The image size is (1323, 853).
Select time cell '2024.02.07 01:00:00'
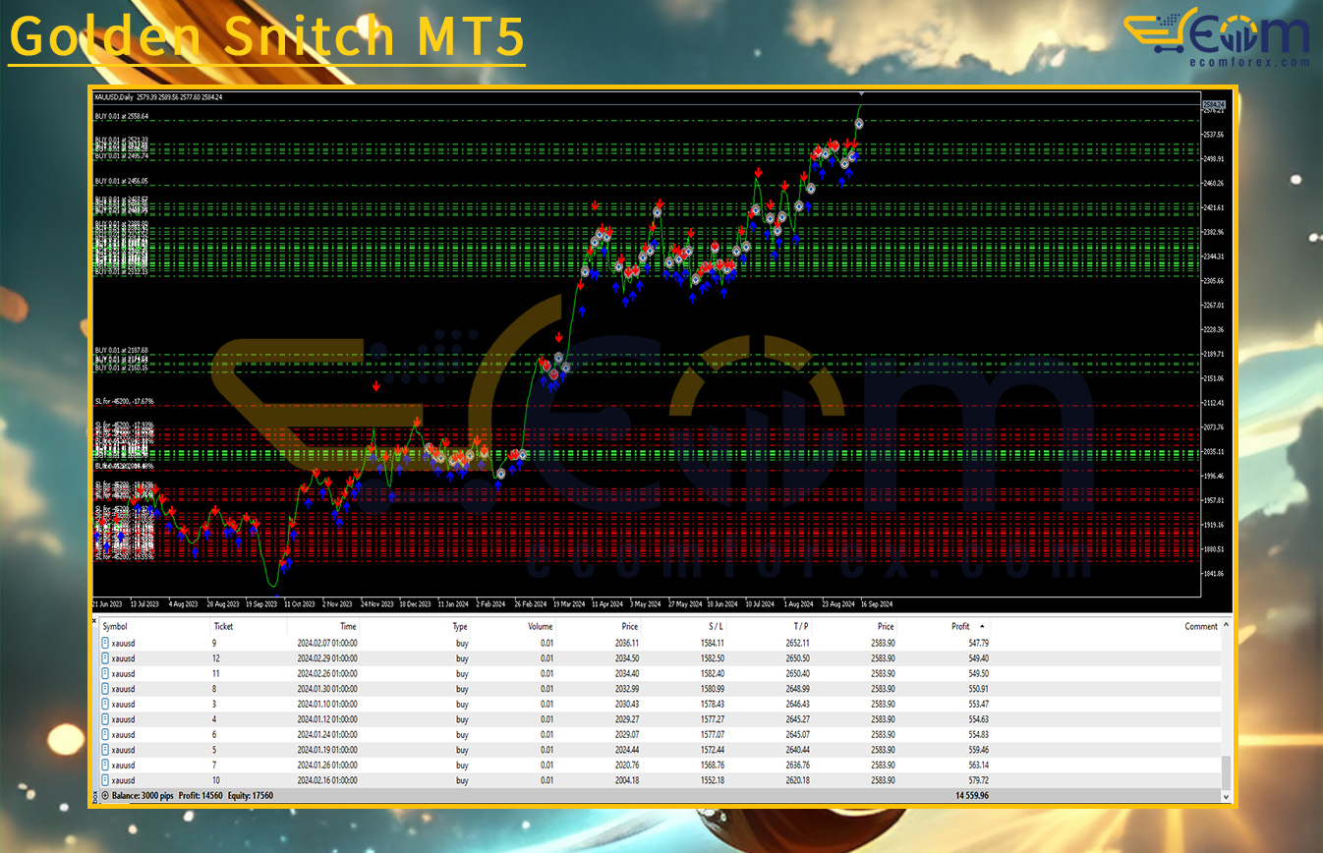click(x=327, y=643)
